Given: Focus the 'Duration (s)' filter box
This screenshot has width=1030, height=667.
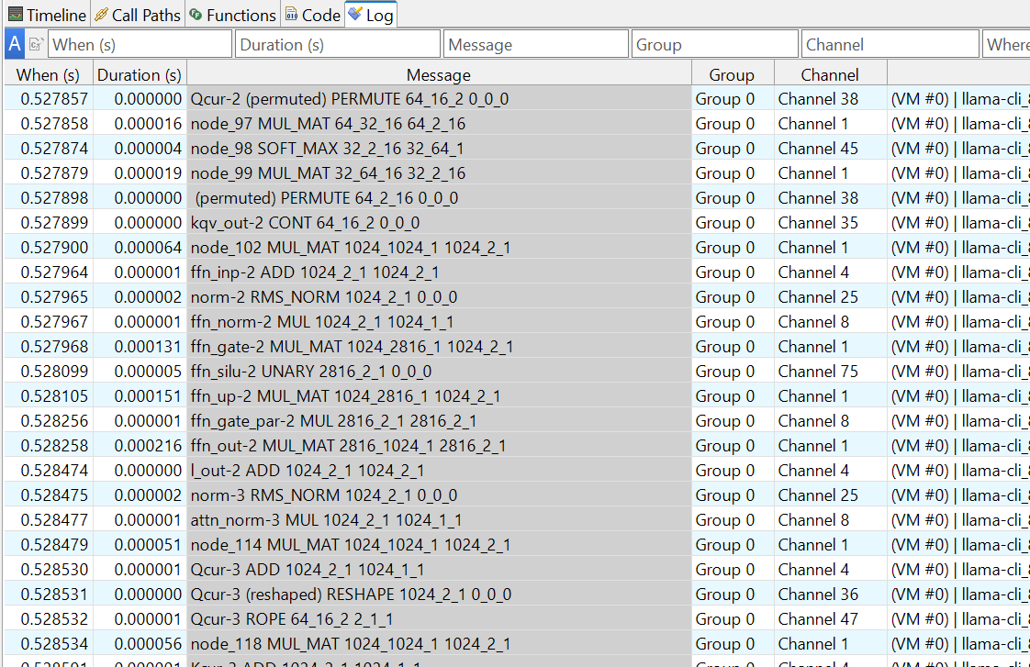Looking at the screenshot, I should pyautogui.click(x=338, y=44).
